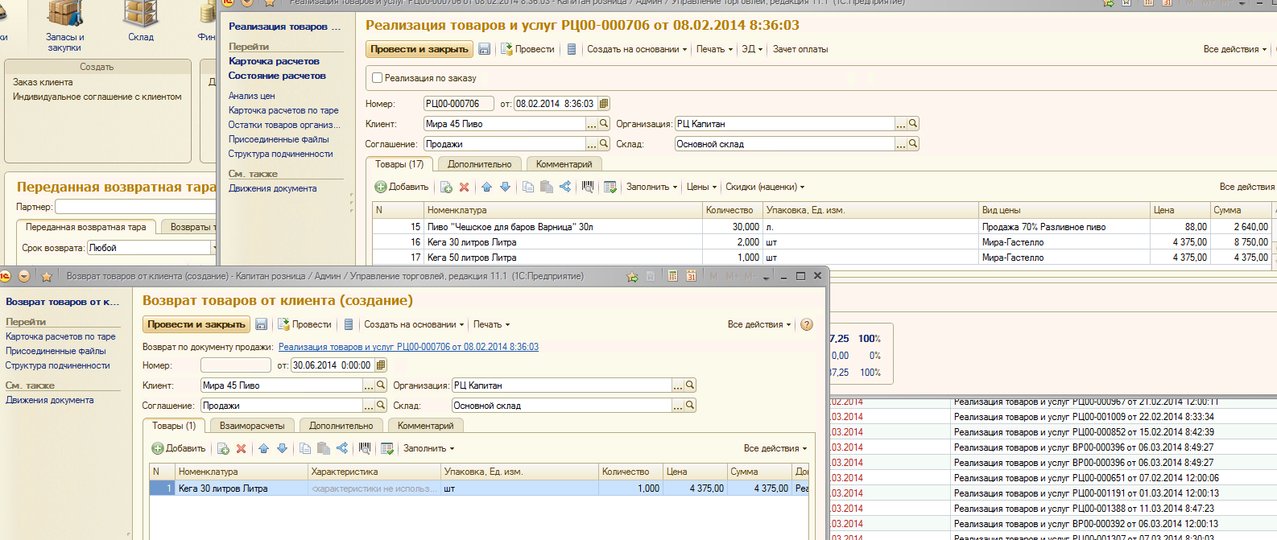Open calendar picker for date 08.02.2014
The image size is (1277, 540).
(x=604, y=104)
